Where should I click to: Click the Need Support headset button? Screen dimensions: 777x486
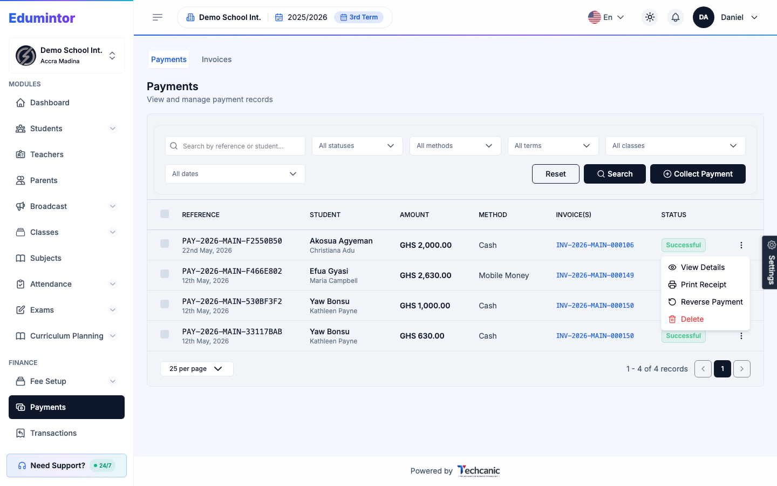click(66, 465)
